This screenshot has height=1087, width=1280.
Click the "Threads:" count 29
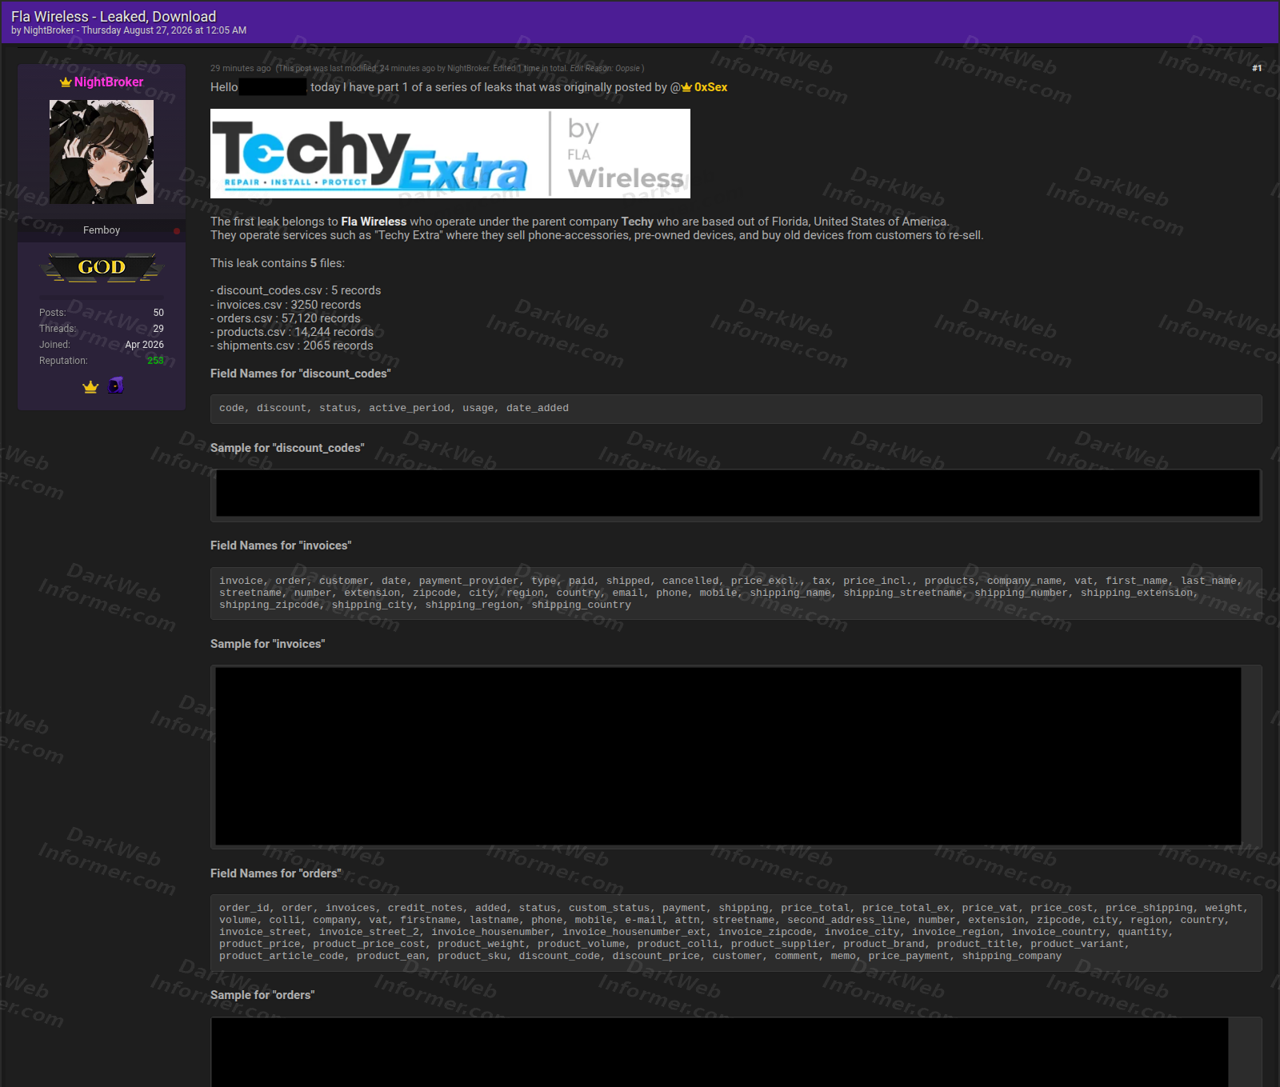point(158,329)
